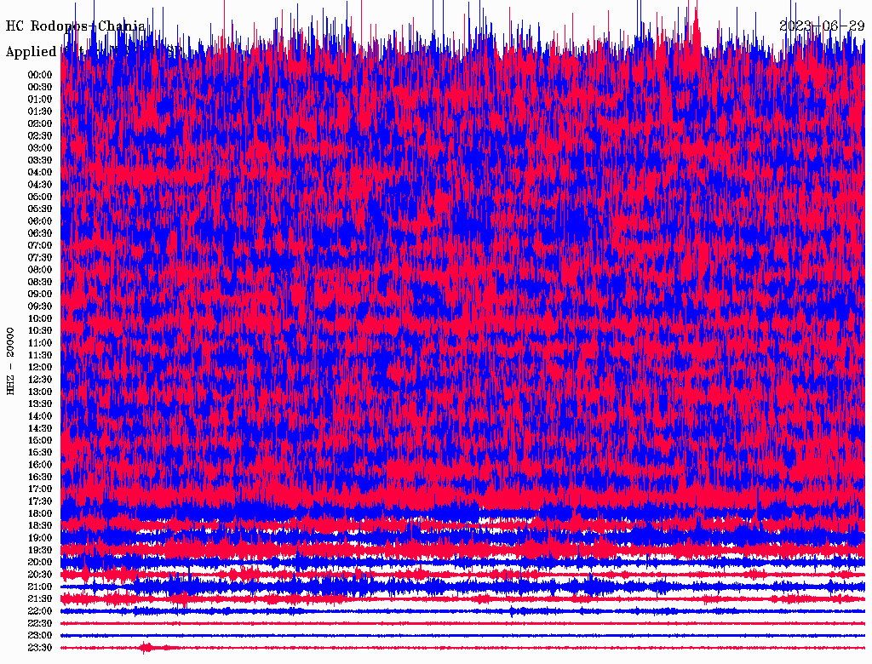
Task: Select the 06:30 time label
Action: point(40,233)
